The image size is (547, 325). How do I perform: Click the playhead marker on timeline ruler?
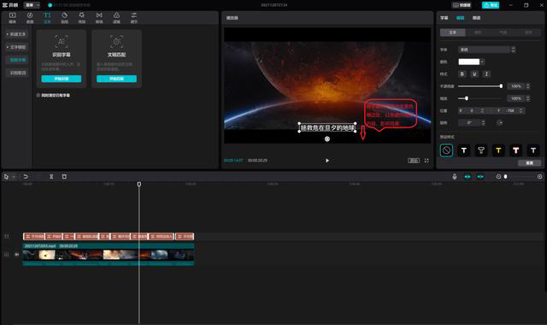139,184
